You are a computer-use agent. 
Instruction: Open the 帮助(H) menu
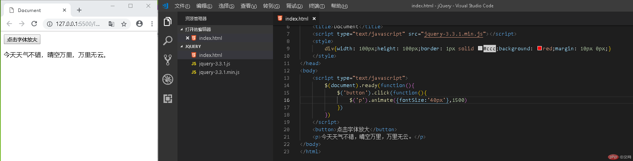tap(339, 6)
